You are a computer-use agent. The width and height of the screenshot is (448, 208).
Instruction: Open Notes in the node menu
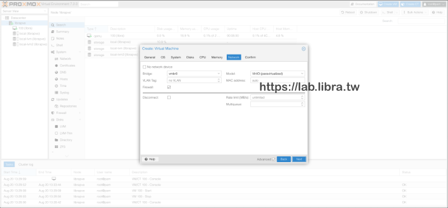[x=67, y=38]
